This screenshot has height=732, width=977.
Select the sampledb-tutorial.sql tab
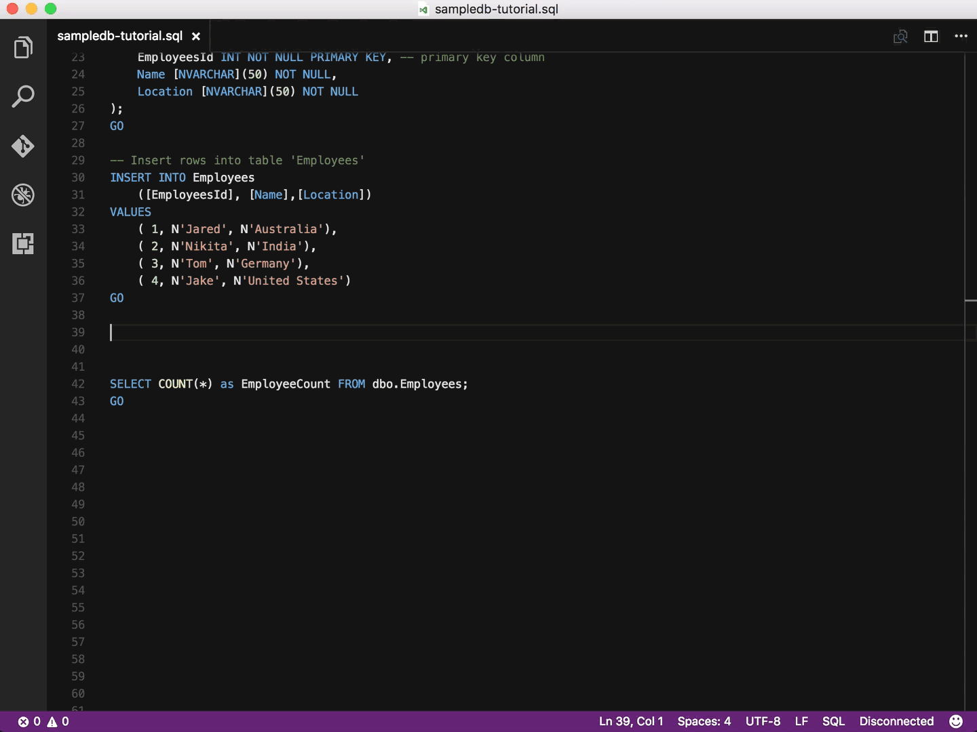pyautogui.click(x=119, y=36)
